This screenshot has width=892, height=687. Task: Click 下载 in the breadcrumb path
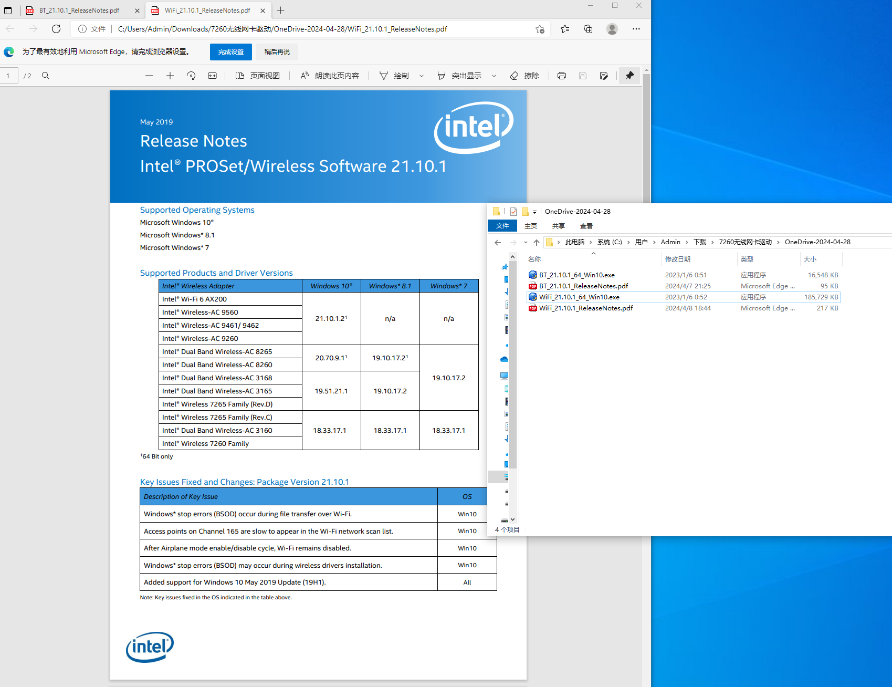700,242
